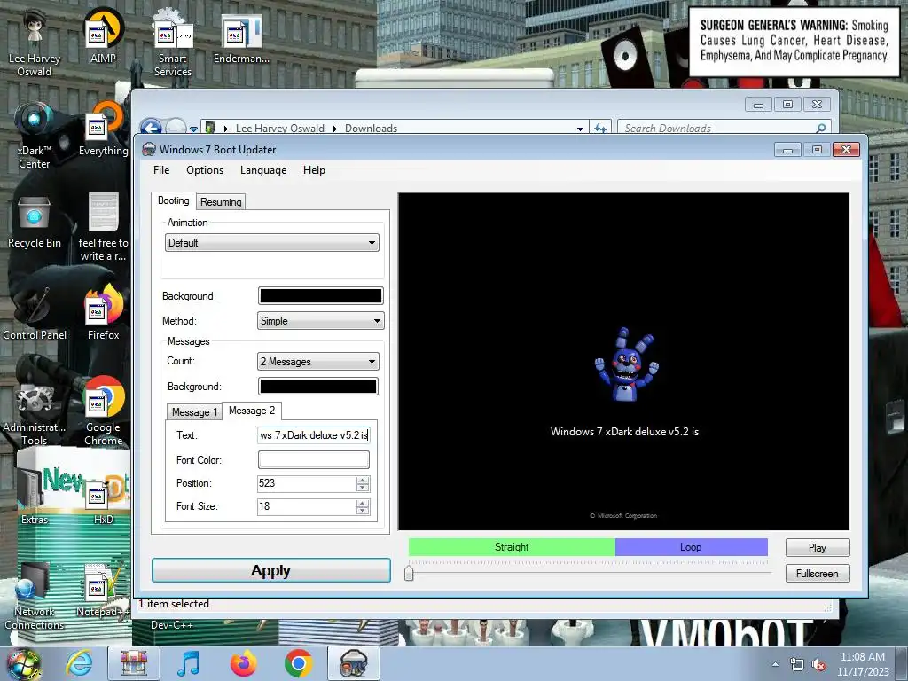Open the File menu
Image resolution: width=908 pixels, height=681 pixels.
161,170
